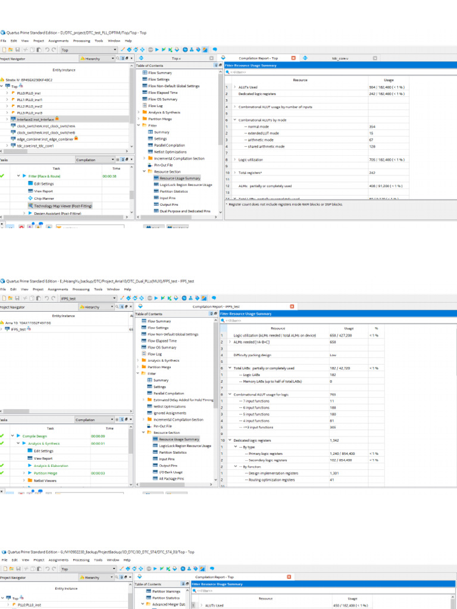457x609 pixels.
Task: Open the I/O Bank Usage report
Action: click(170, 472)
